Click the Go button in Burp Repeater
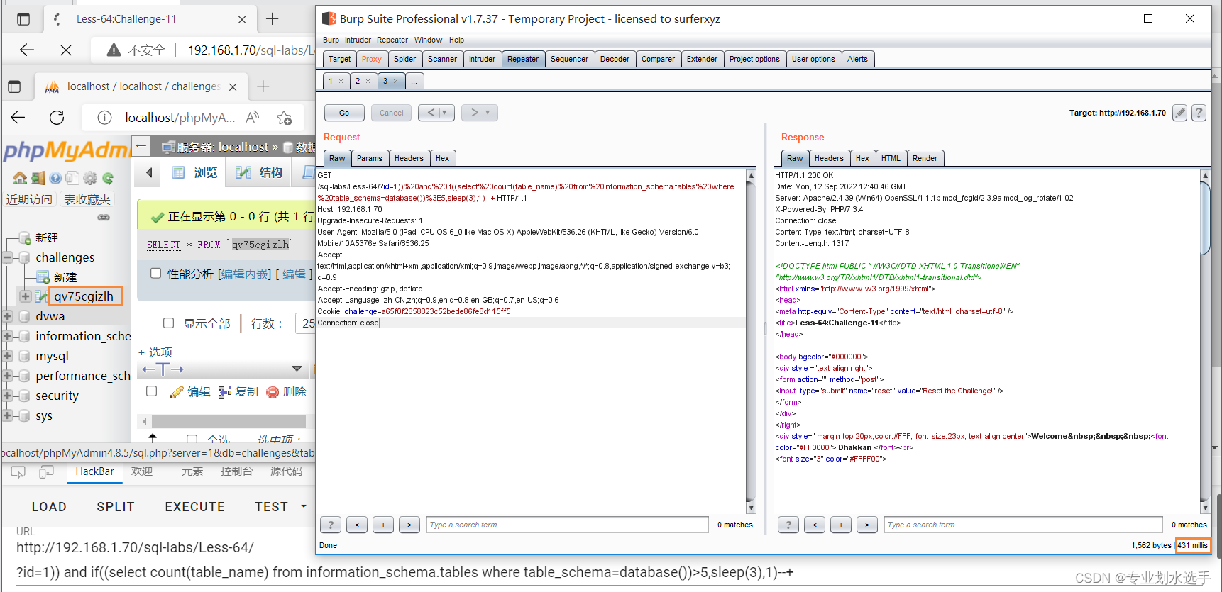1222x592 pixels. 344,113
